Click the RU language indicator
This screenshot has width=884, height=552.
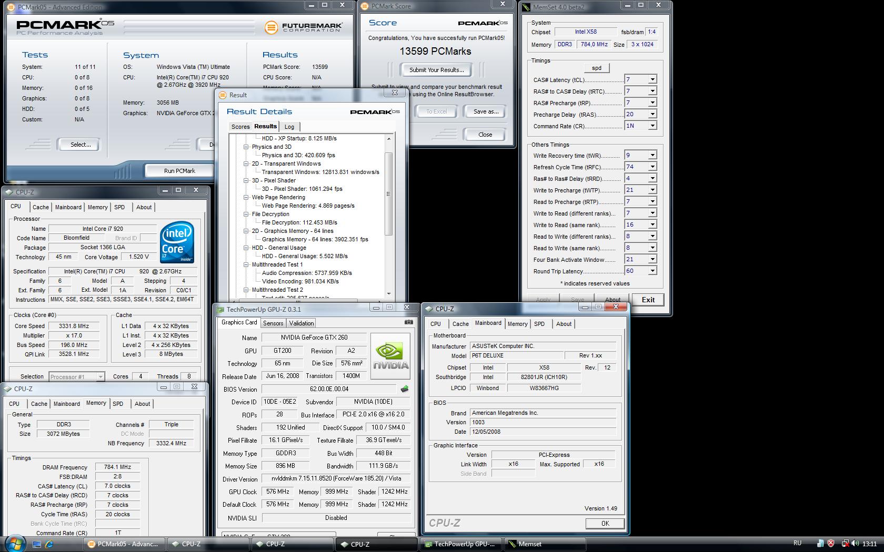click(x=797, y=543)
